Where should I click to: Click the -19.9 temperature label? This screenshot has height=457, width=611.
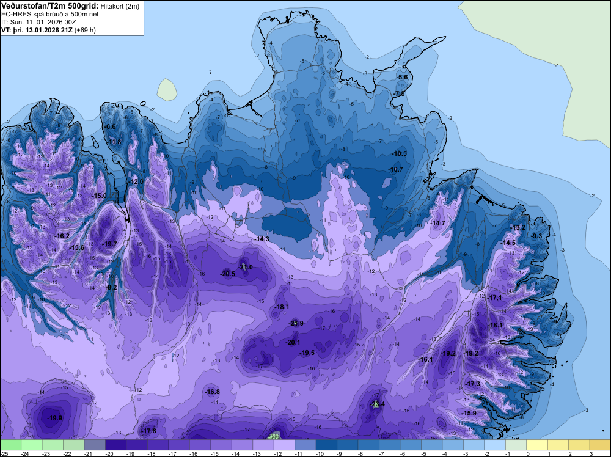[54, 418]
